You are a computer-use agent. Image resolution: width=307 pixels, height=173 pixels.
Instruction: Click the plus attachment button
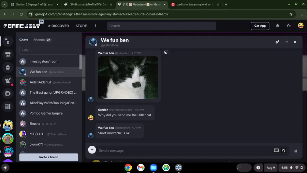92,150
